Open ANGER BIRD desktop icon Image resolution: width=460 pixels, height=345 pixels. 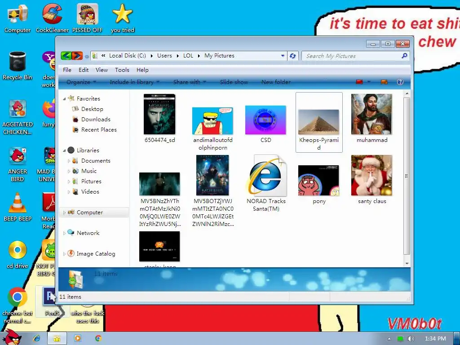click(18, 164)
